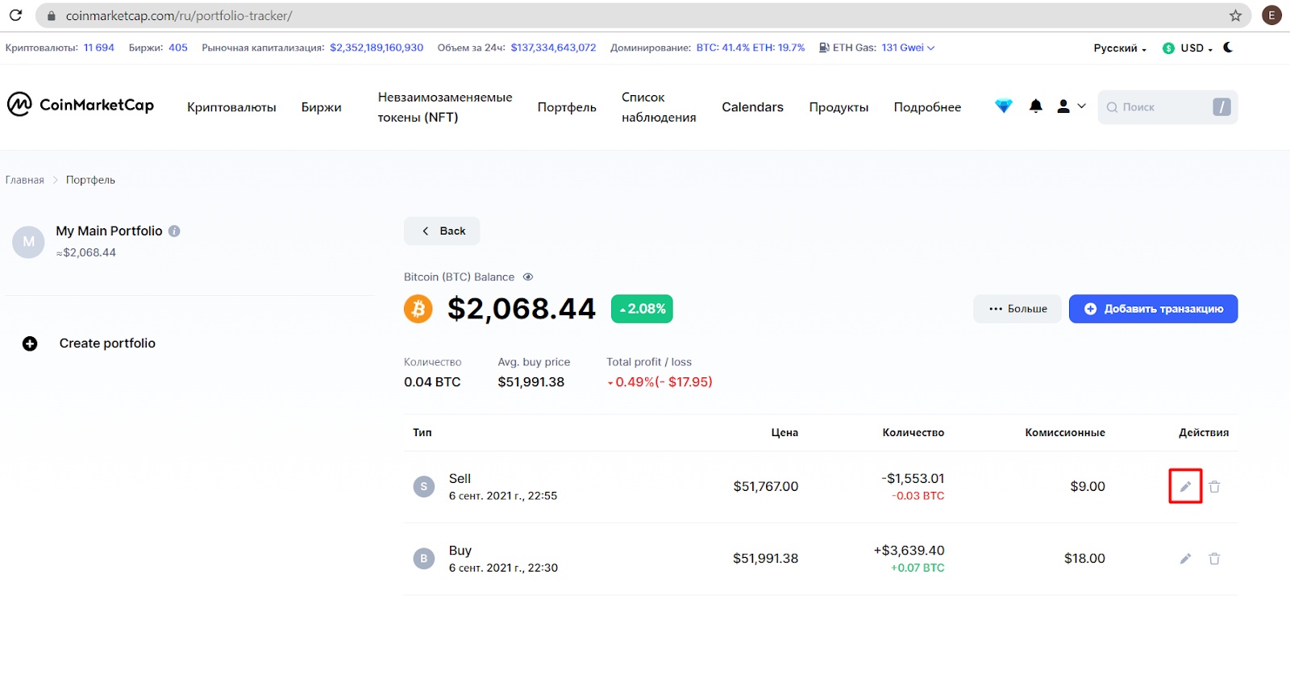Toggle balance visibility eye icon

[528, 277]
